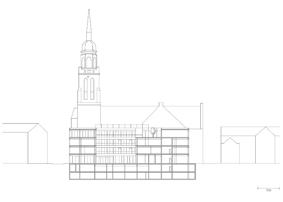
Task: Select the left tall arched tower window
Action: point(86,89)
